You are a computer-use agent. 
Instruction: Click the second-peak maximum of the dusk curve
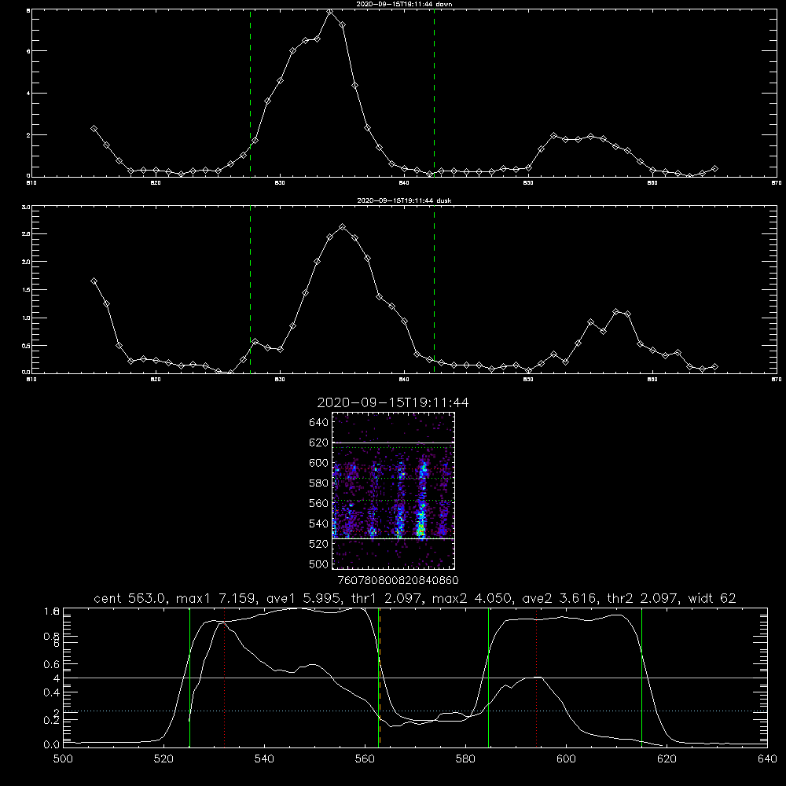tap(616, 312)
